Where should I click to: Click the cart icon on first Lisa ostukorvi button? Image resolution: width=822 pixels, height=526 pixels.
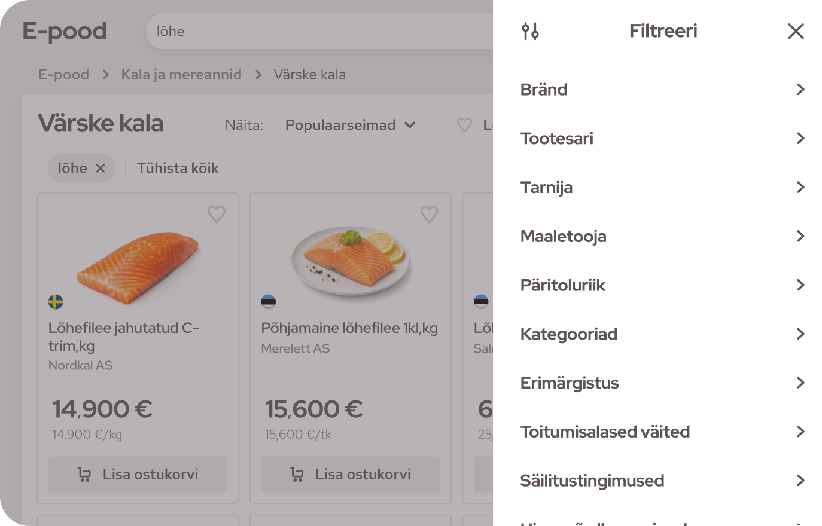point(84,474)
